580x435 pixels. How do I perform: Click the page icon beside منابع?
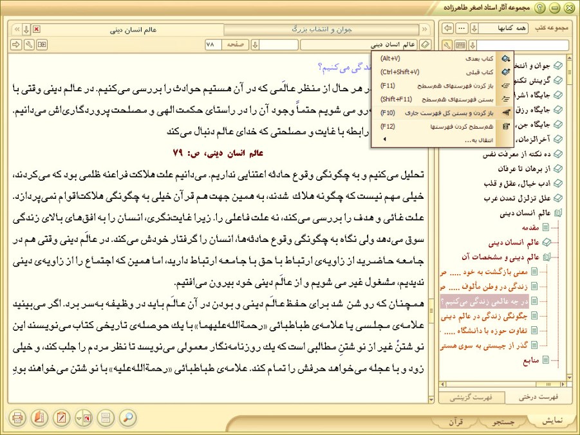click(x=545, y=360)
